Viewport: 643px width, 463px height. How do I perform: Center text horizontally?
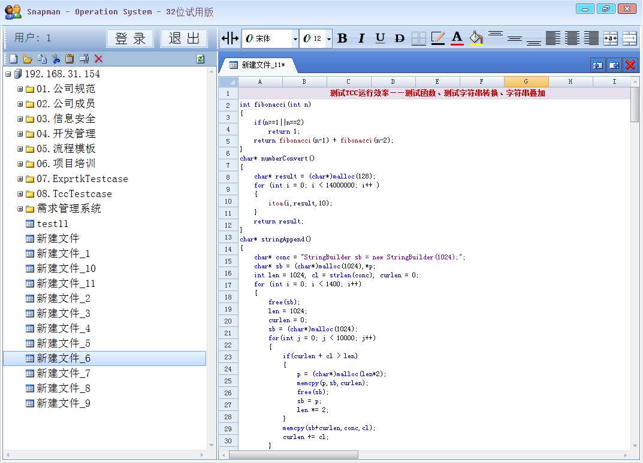pyautogui.click(x=572, y=38)
